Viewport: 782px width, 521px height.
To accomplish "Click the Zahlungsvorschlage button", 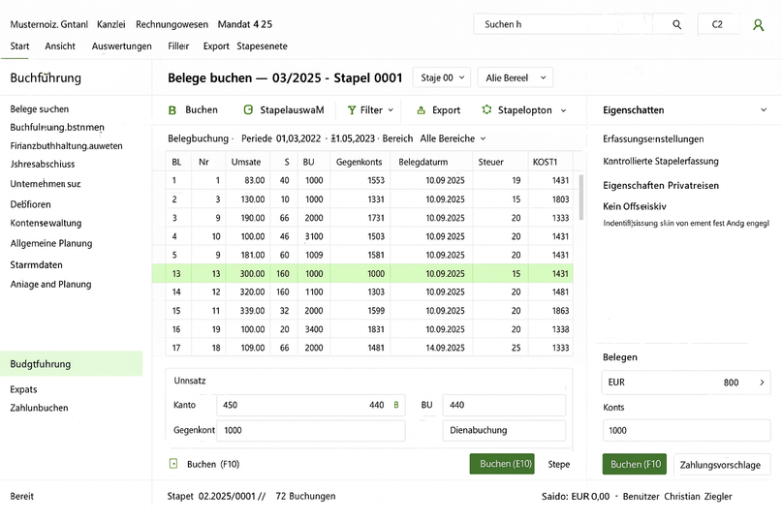I will pos(722,465).
